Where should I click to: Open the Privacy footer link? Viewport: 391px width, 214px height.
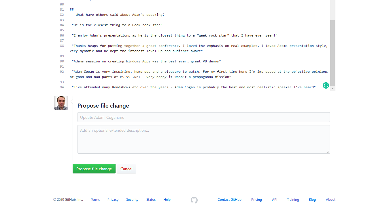tap(113, 200)
